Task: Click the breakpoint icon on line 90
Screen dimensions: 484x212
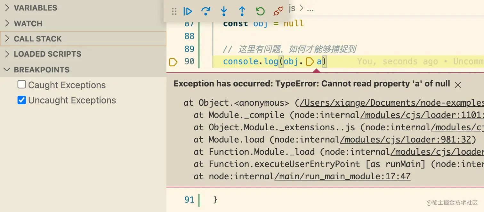Action: coord(173,62)
